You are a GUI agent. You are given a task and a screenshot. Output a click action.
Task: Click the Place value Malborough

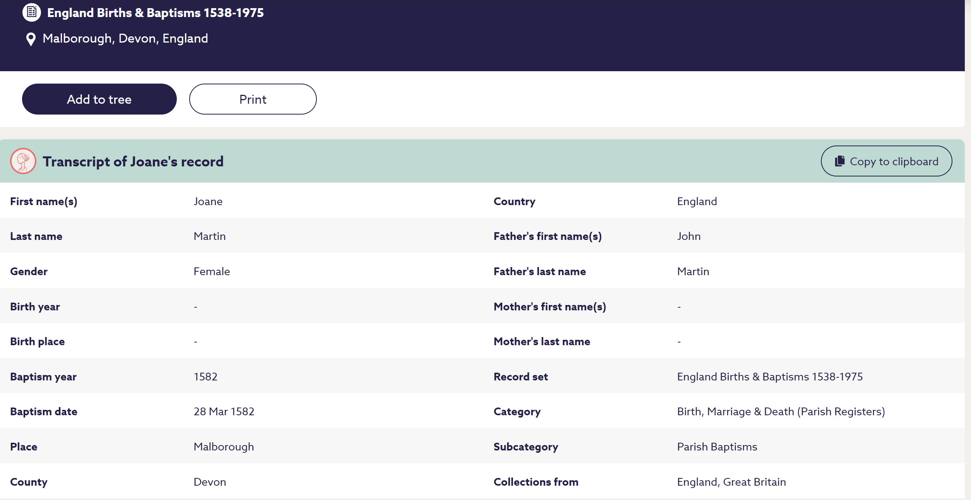(224, 447)
